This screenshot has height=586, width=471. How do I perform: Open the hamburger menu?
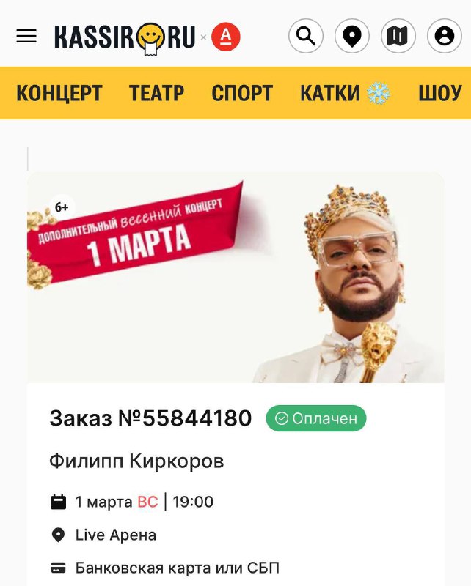[26, 36]
